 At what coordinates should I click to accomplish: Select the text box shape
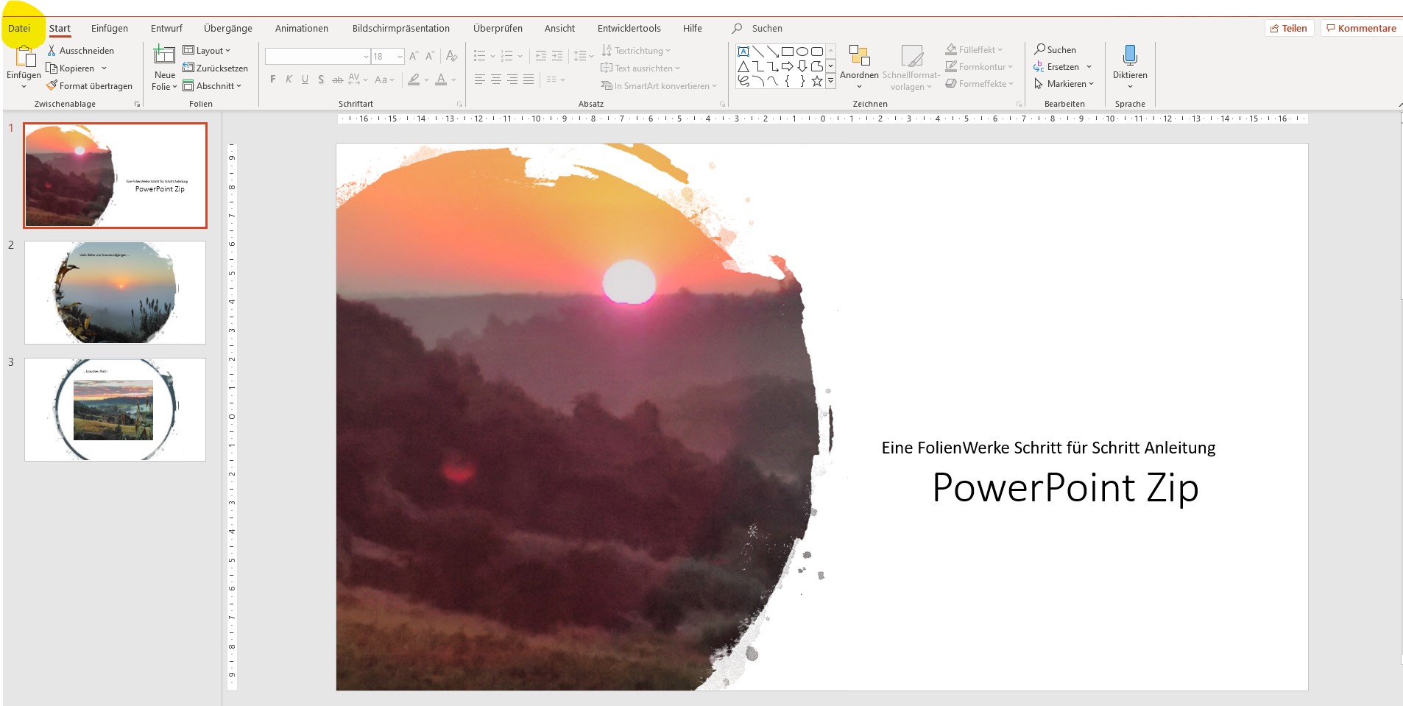pos(743,52)
